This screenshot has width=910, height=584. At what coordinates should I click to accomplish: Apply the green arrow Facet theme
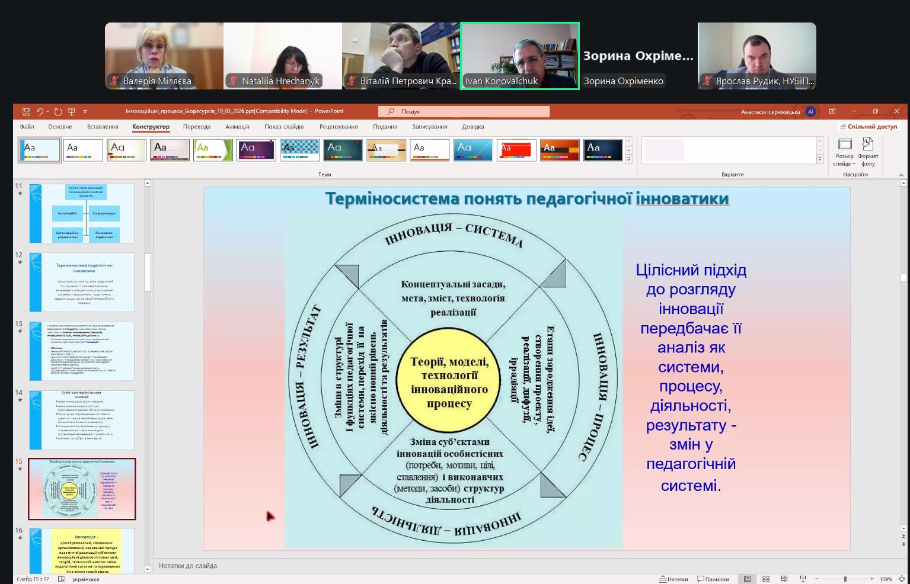[x=213, y=150]
